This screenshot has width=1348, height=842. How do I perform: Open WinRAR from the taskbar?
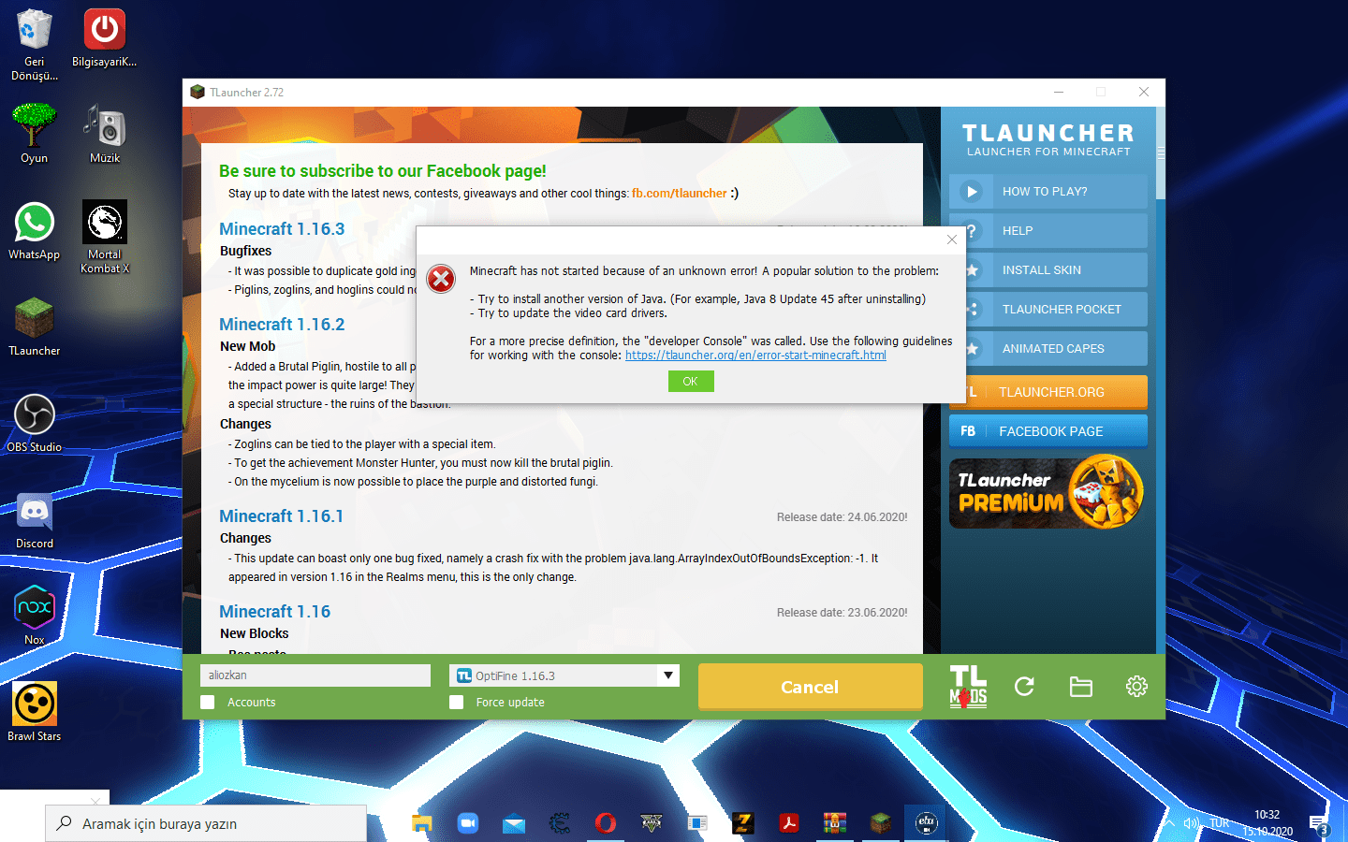[835, 823]
